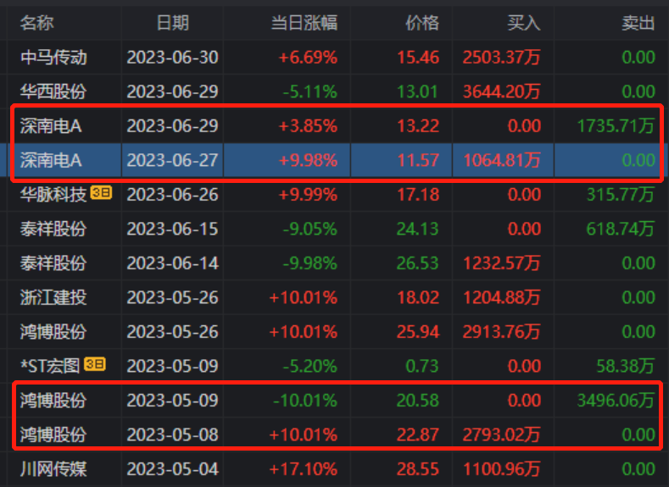Click the sell amount 3496.06万
The width and height of the screenshot is (669, 487).
[616, 401]
